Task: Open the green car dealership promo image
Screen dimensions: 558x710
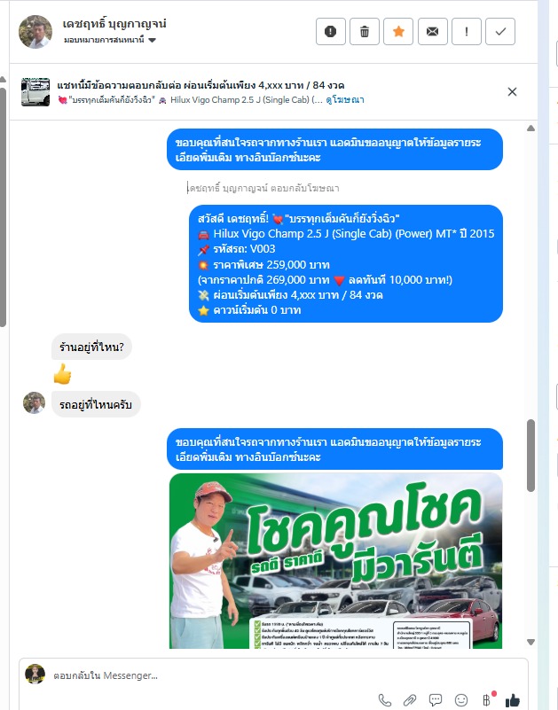Action: [x=336, y=560]
